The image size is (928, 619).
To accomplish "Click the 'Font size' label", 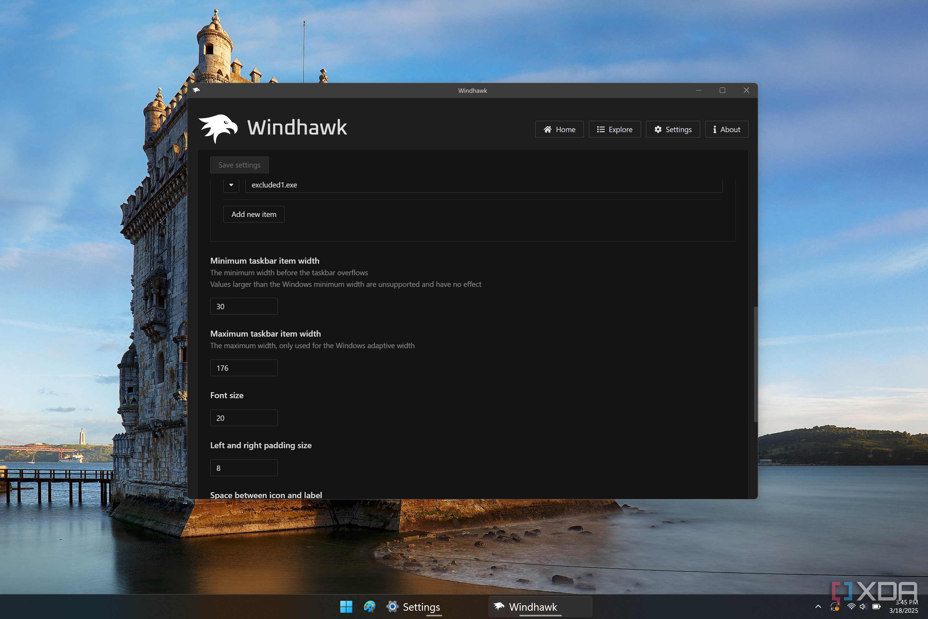I will pos(227,395).
